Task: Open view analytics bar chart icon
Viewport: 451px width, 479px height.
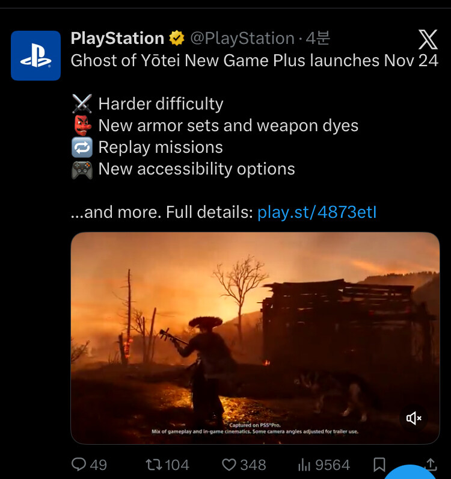Action: click(x=304, y=465)
